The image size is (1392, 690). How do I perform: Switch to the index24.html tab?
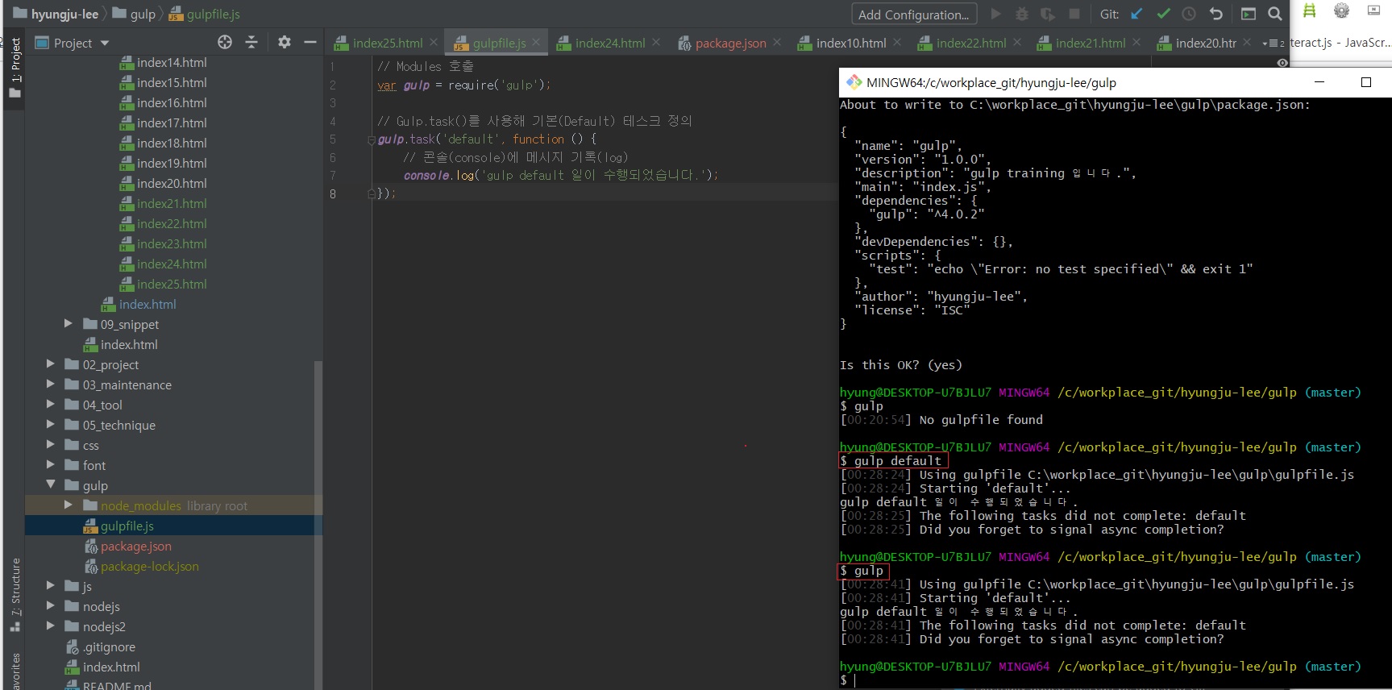(609, 43)
